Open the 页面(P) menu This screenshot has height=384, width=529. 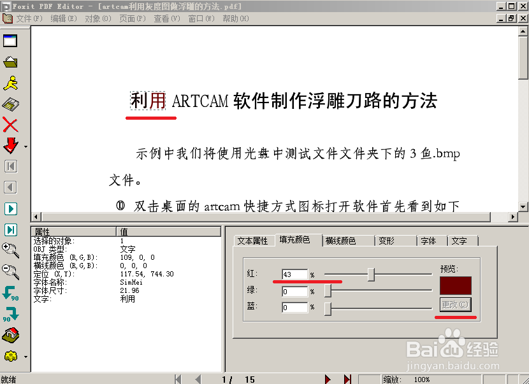click(133, 18)
